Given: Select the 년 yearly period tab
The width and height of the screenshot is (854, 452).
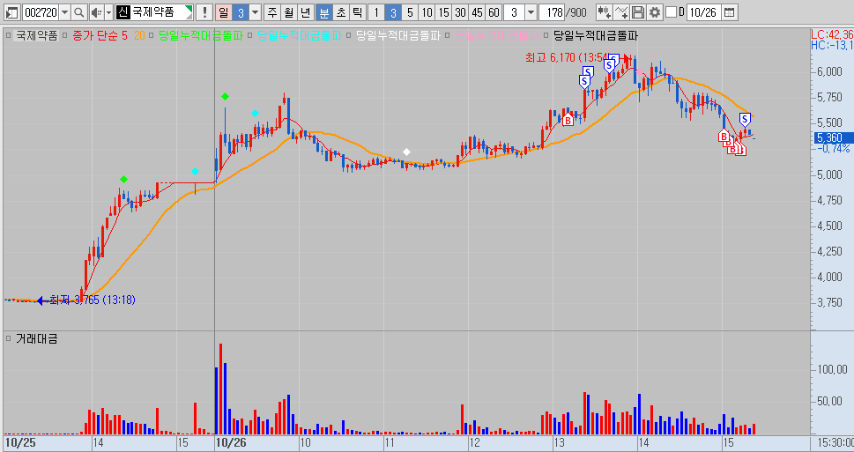Looking at the screenshot, I should (x=306, y=12).
